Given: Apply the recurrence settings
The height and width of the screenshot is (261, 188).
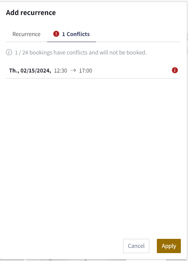Looking at the screenshot, I should tap(169, 246).
